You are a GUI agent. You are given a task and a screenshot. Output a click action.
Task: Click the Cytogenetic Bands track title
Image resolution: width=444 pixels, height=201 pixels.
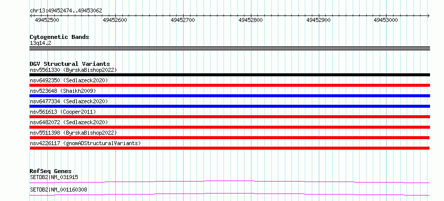[x=59, y=37]
